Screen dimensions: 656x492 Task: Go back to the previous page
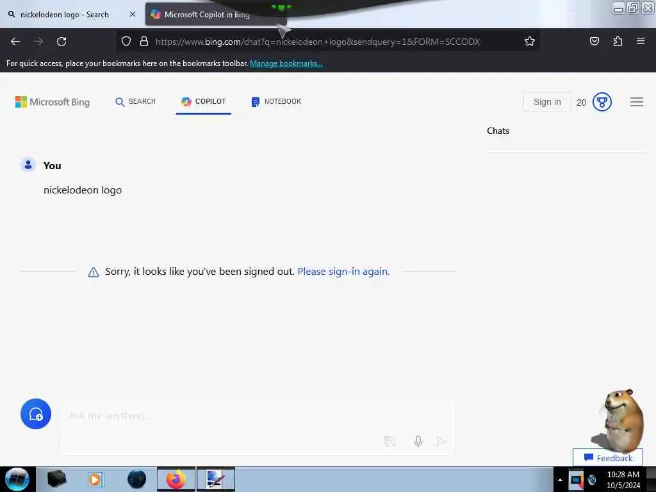[x=15, y=42]
